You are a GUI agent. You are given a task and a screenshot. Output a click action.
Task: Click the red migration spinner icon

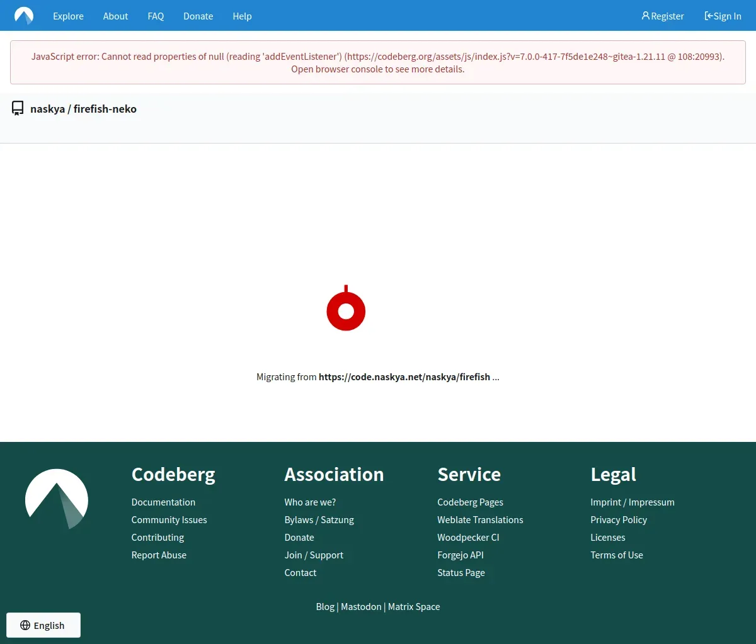pos(346,308)
